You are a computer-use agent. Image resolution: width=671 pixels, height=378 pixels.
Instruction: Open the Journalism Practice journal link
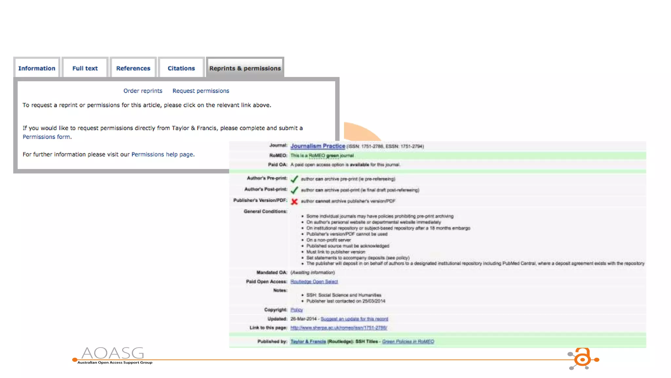coord(317,146)
